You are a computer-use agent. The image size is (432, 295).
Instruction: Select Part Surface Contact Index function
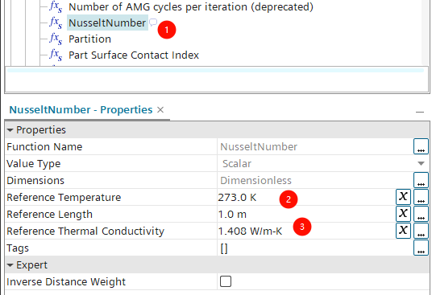click(x=134, y=55)
